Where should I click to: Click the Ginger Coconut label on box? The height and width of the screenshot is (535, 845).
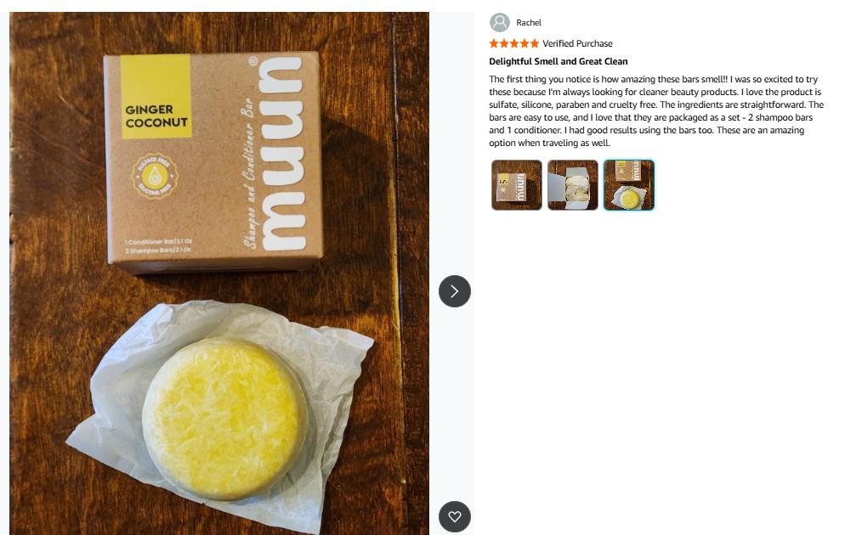coord(156,116)
